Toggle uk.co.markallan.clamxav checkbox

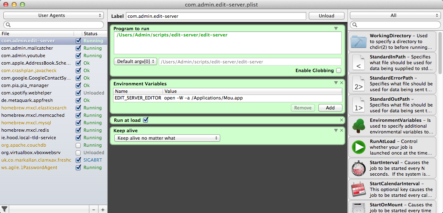click(78, 160)
